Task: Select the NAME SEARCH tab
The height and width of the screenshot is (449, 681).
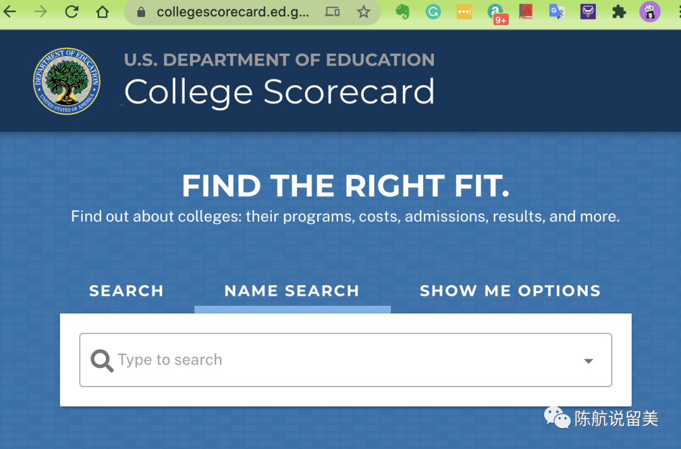Action: (292, 291)
